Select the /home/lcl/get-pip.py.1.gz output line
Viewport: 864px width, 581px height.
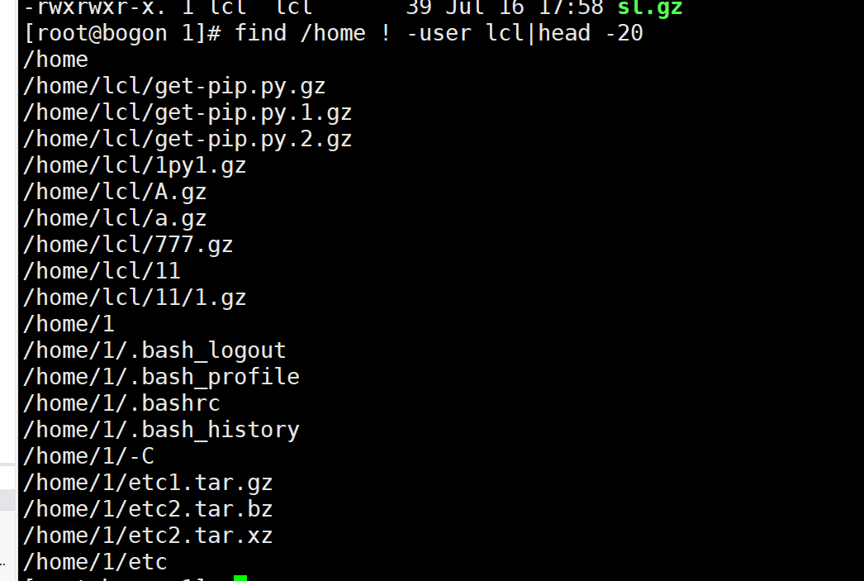pyautogui.click(x=188, y=113)
